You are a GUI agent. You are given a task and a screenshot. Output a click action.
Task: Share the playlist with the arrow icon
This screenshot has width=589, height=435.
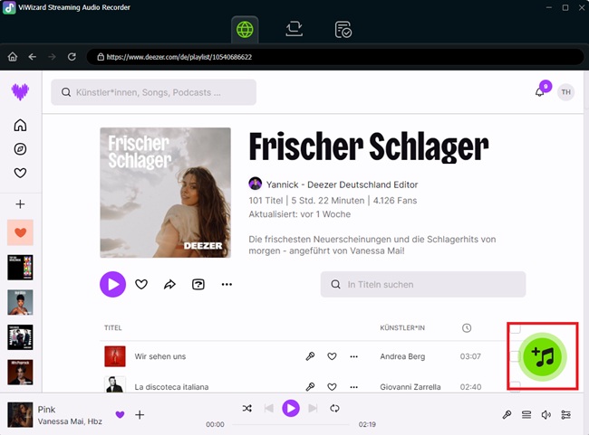pos(169,284)
